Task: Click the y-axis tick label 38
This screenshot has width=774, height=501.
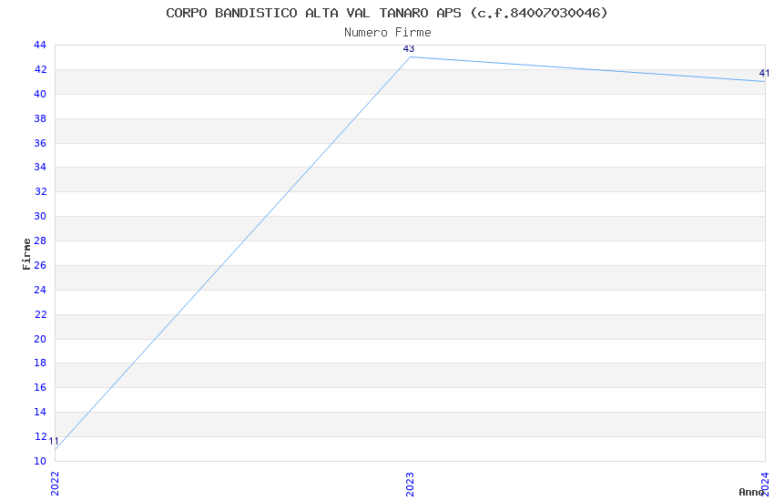Action: click(x=40, y=118)
